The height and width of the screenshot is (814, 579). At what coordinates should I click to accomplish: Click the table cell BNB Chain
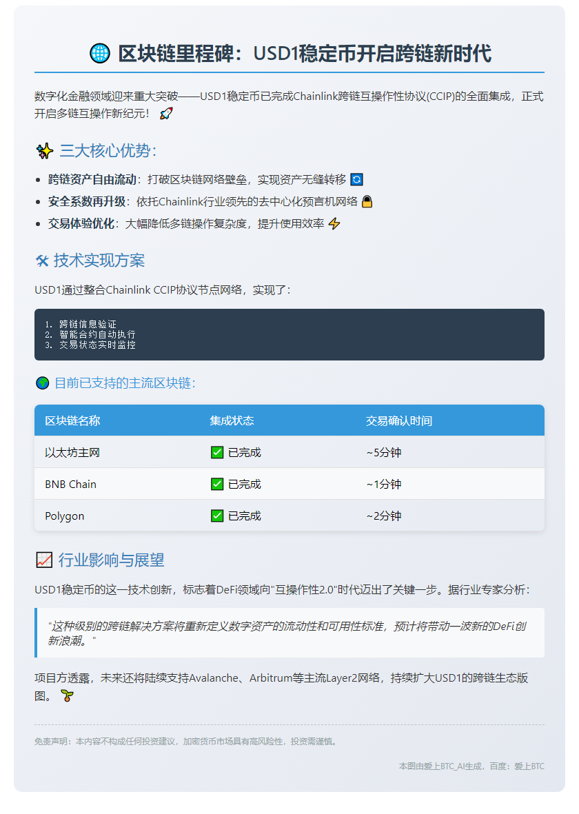pyautogui.click(x=70, y=485)
